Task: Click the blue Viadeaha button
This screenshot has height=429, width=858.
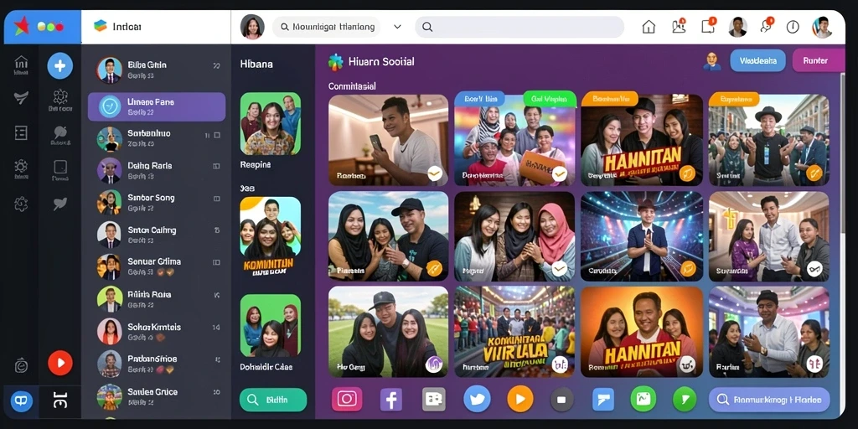Action: pos(757,60)
